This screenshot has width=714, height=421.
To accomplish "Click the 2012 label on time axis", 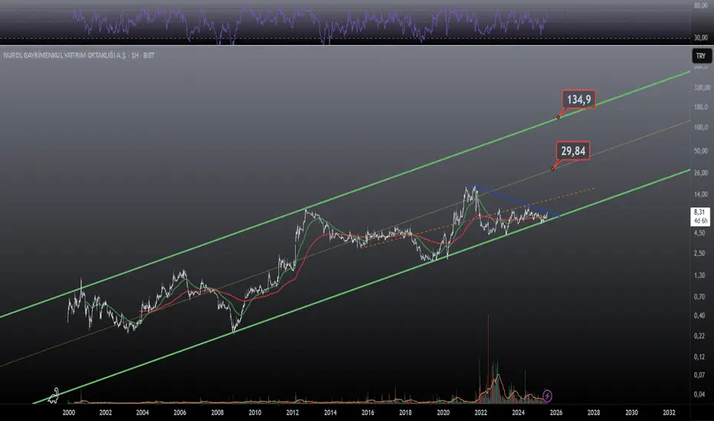I will (x=293, y=413).
